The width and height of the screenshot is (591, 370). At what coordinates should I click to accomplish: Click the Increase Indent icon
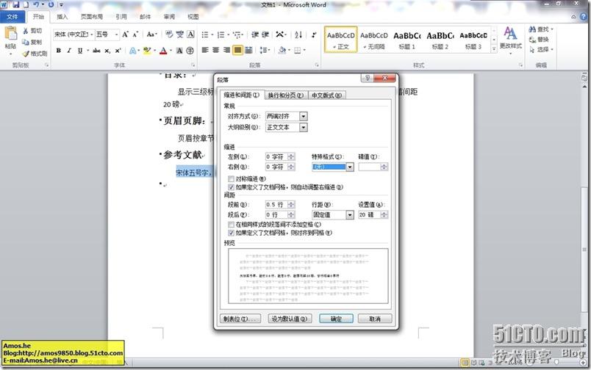click(265, 35)
